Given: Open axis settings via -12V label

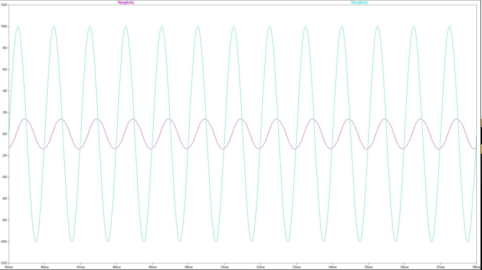Looking at the screenshot, I should point(4,263).
